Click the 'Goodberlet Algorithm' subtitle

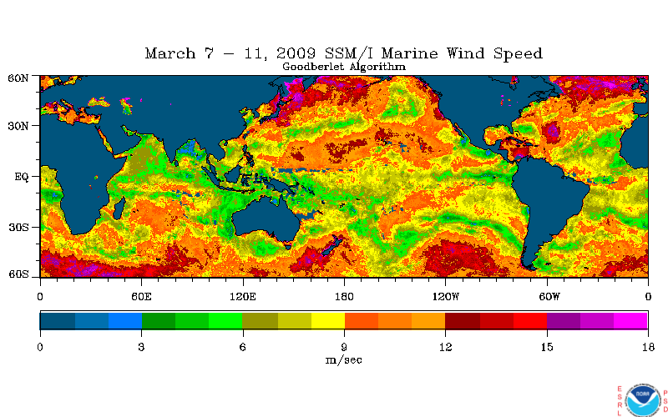tap(344, 67)
